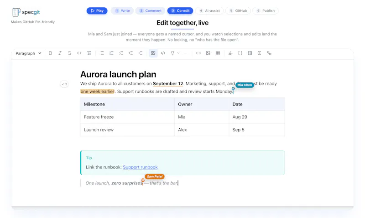Click the 'Aurora launch plan' heading
Viewport: 365px width, 218px height.
coord(118,74)
